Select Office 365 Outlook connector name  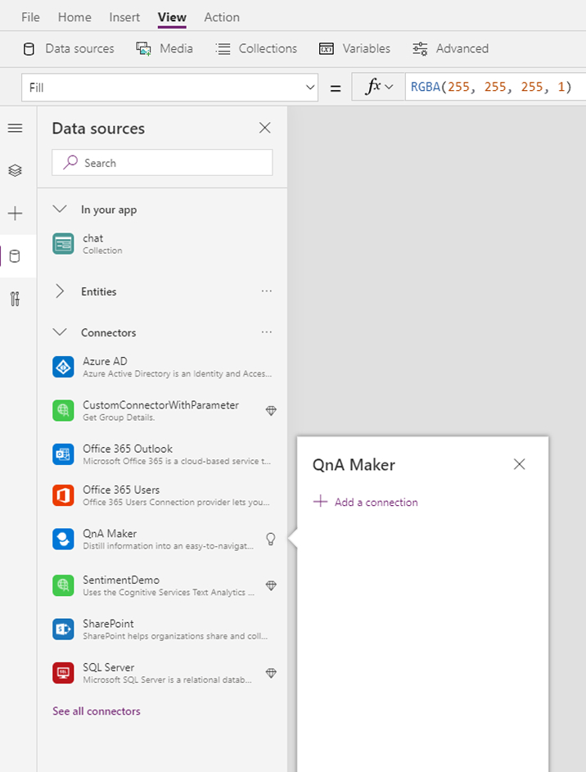click(x=128, y=449)
